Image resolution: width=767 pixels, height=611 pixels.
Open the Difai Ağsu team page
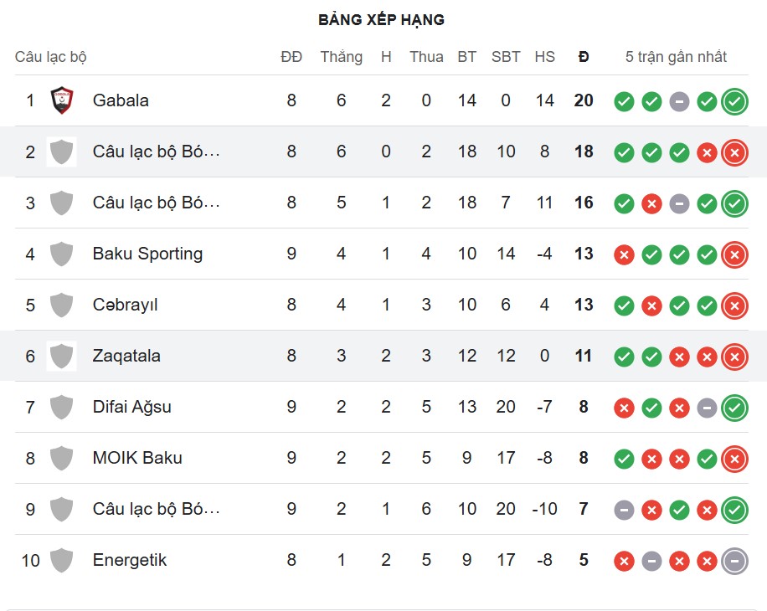(x=131, y=407)
